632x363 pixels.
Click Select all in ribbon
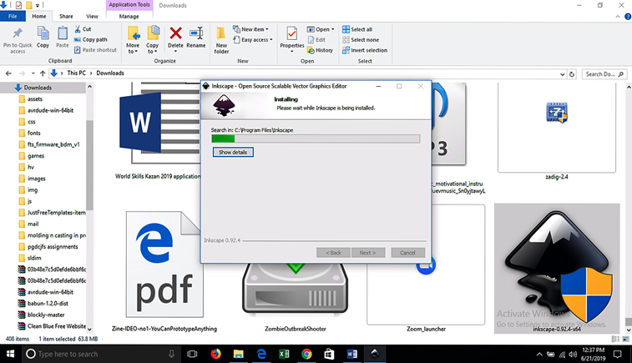click(x=357, y=29)
